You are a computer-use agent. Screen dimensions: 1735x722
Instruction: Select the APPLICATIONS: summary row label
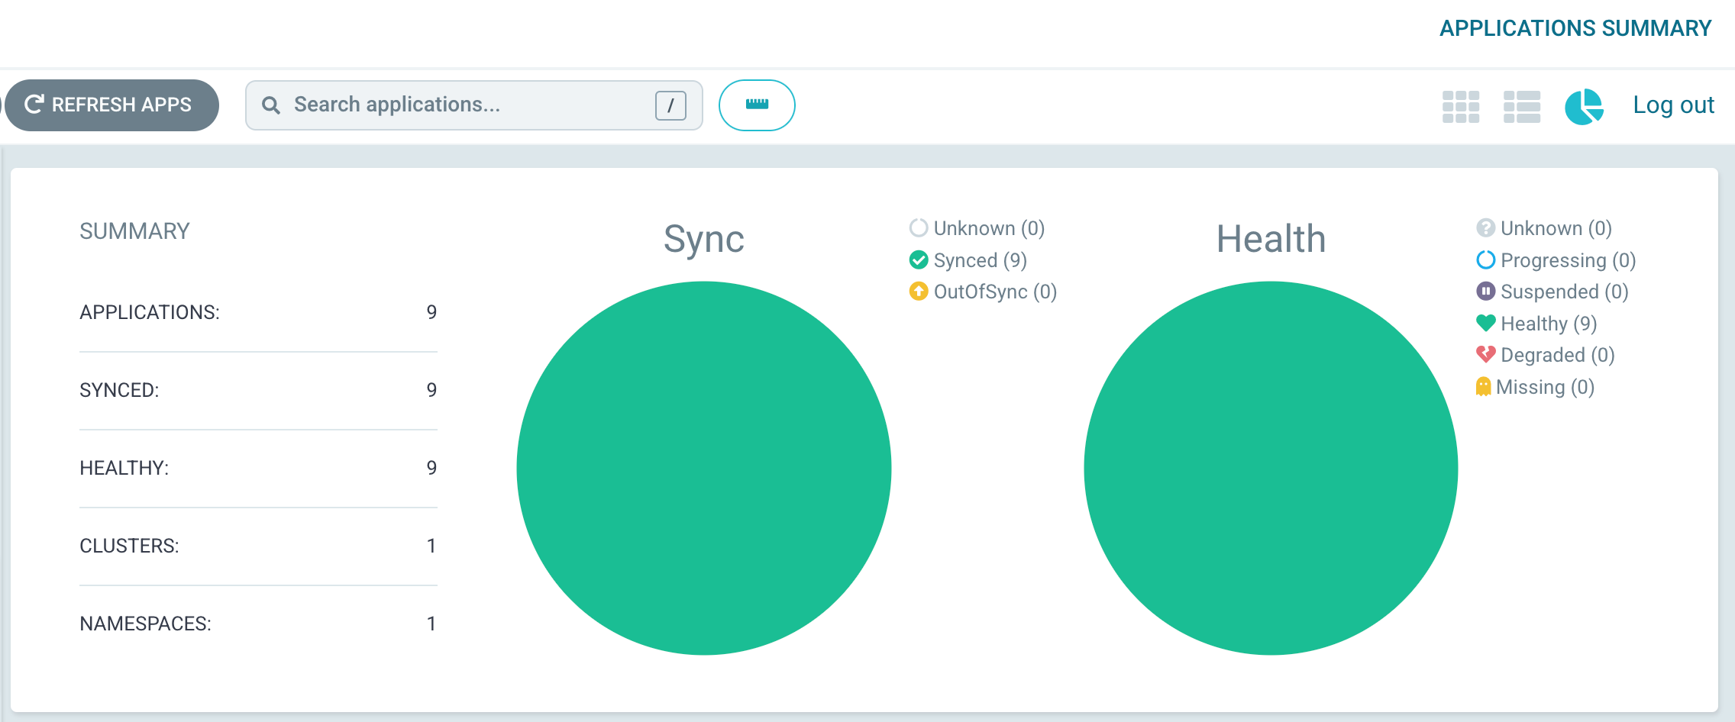click(x=150, y=312)
